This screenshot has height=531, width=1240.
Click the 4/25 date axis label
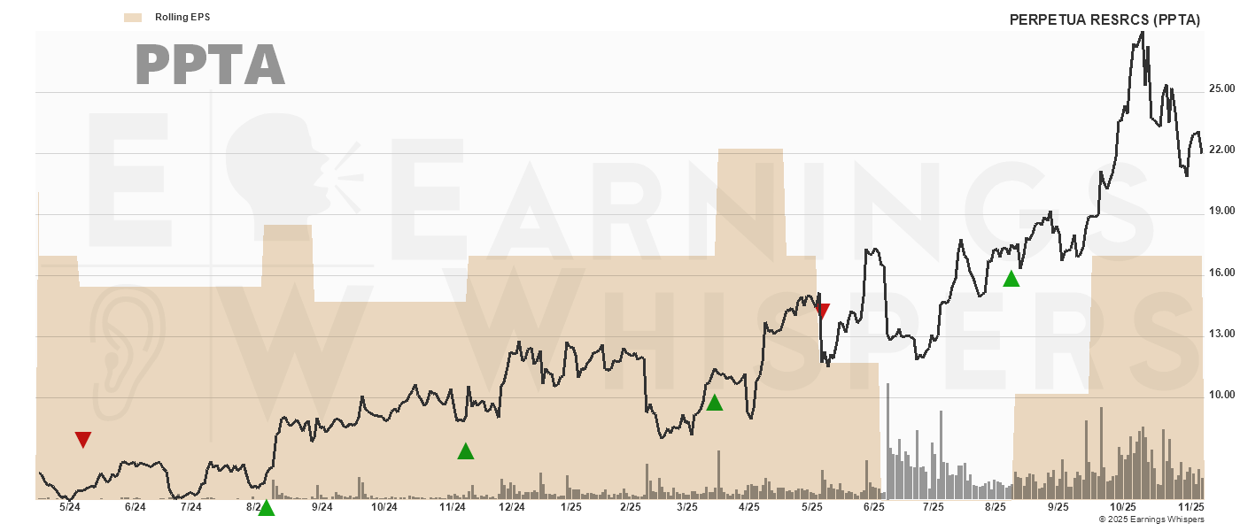(749, 507)
